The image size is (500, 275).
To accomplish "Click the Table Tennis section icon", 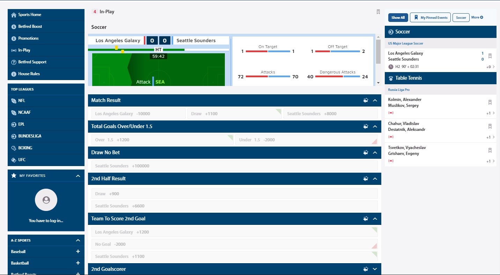I will point(391,78).
